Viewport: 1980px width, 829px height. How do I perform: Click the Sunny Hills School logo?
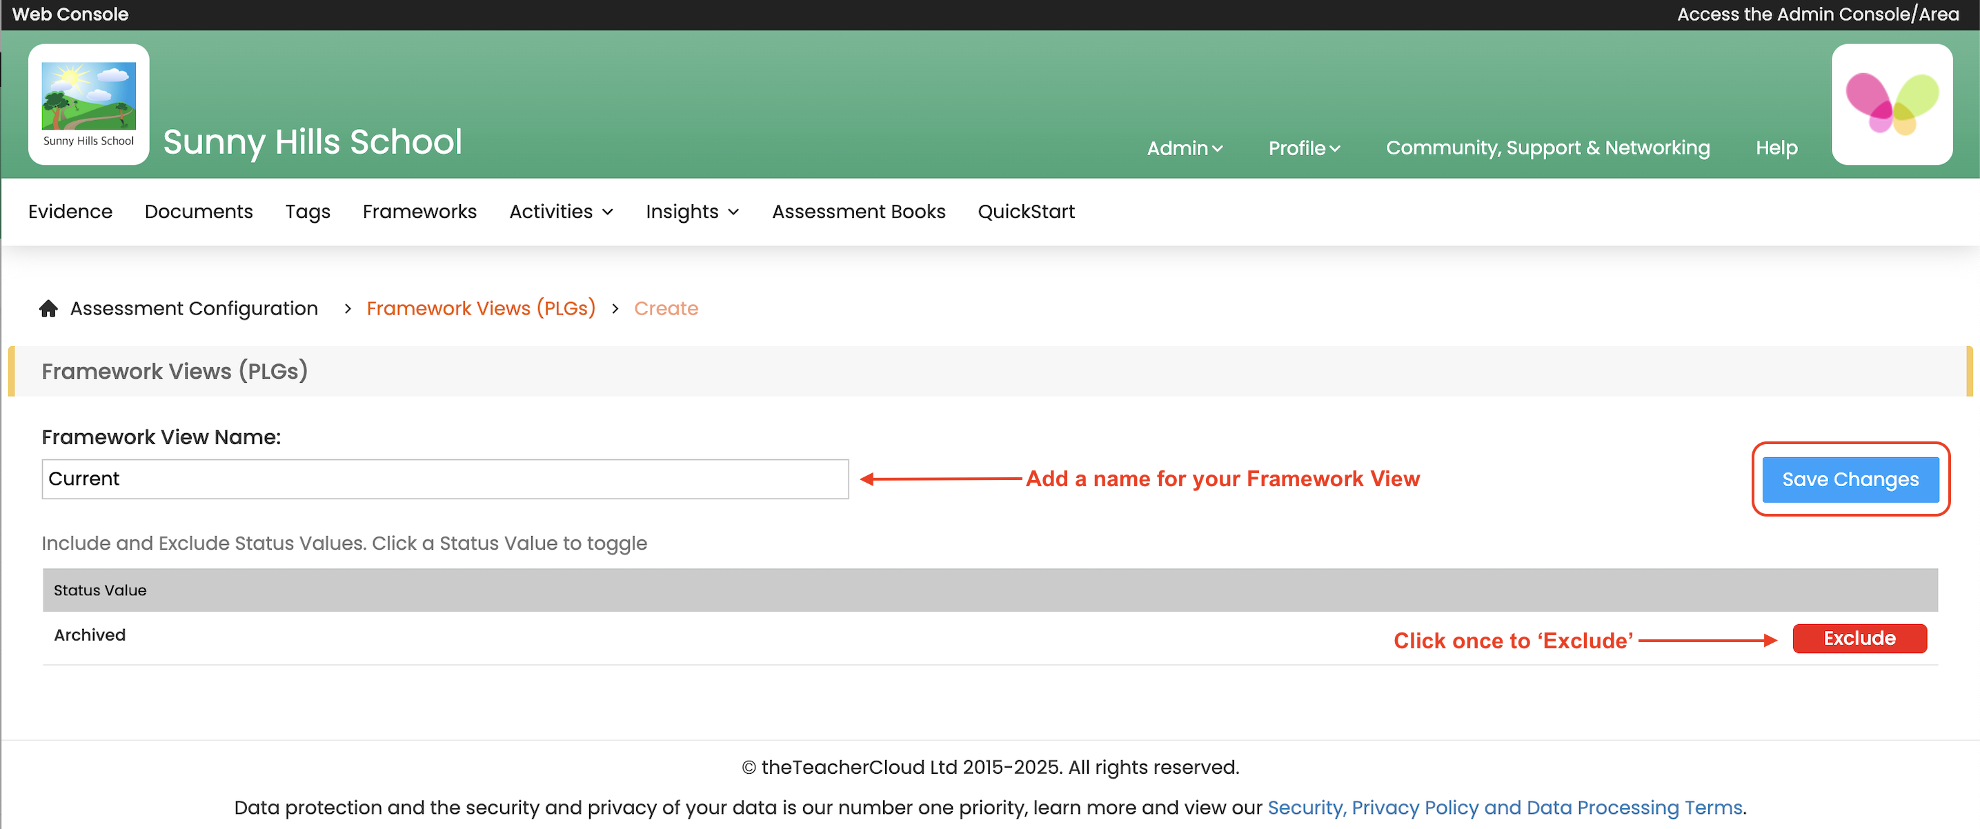[x=88, y=103]
